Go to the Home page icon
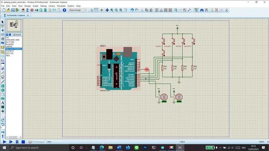Image resolution: width=269 pixels, height=151 pixels. point(23,10)
